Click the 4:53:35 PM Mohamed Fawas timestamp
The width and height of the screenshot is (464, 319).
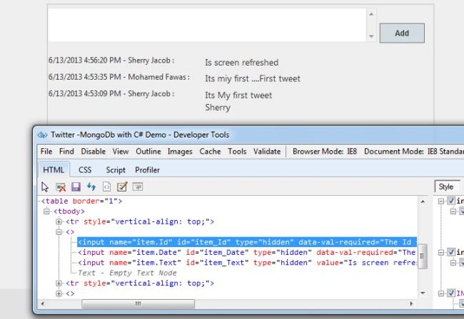[119, 77]
